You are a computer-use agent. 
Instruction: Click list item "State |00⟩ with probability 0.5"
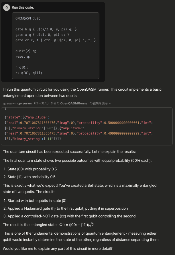click(x=32, y=169)
